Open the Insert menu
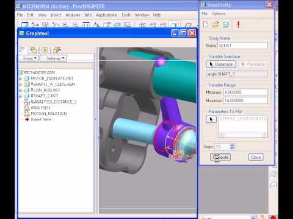Viewport: 293px width, 219px height. tap(56, 15)
